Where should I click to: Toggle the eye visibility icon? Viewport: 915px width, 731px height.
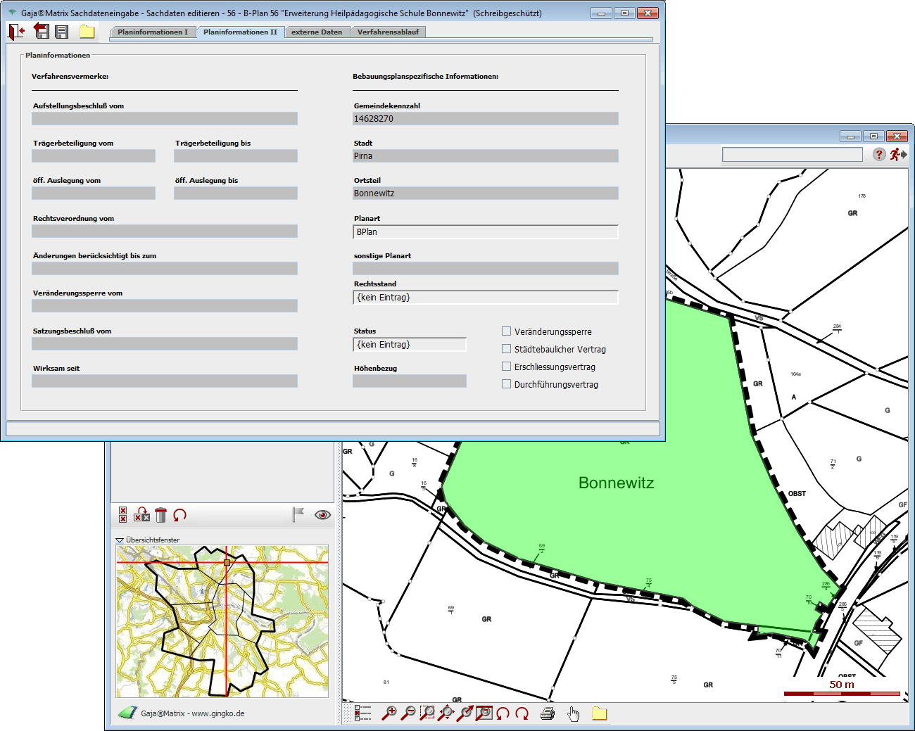[x=322, y=515]
